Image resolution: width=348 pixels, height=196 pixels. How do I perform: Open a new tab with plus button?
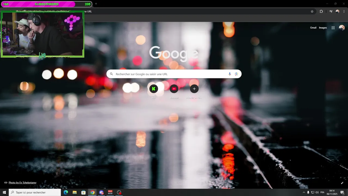[x=96, y=4]
